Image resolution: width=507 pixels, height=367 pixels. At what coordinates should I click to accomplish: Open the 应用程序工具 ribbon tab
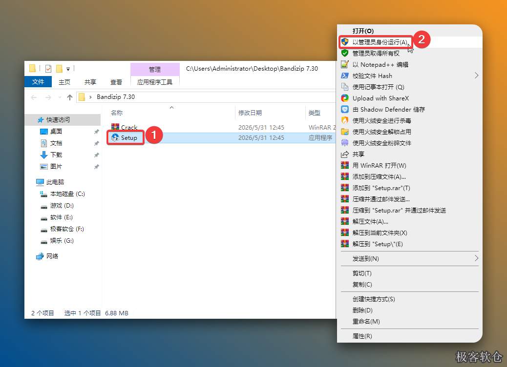[155, 82]
